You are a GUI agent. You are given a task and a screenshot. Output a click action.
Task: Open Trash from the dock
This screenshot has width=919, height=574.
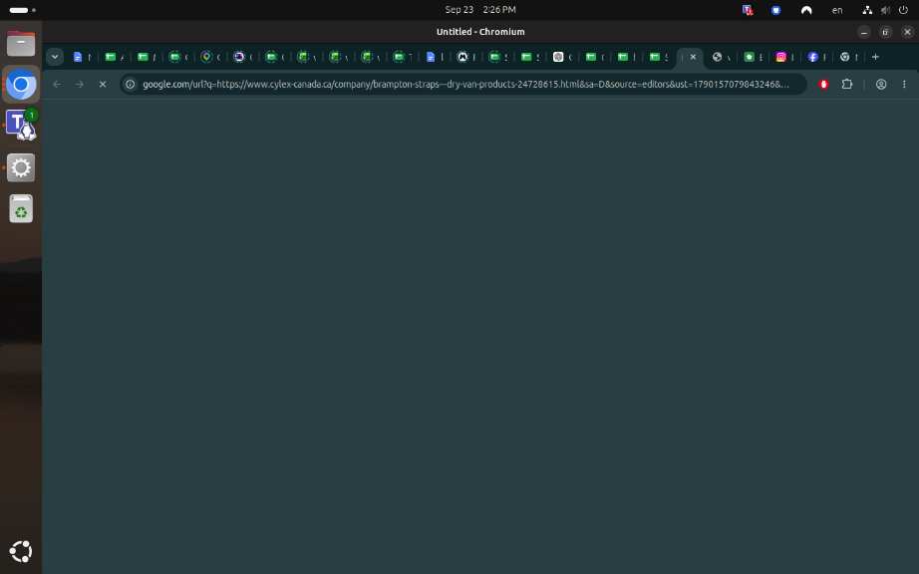[x=21, y=208]
